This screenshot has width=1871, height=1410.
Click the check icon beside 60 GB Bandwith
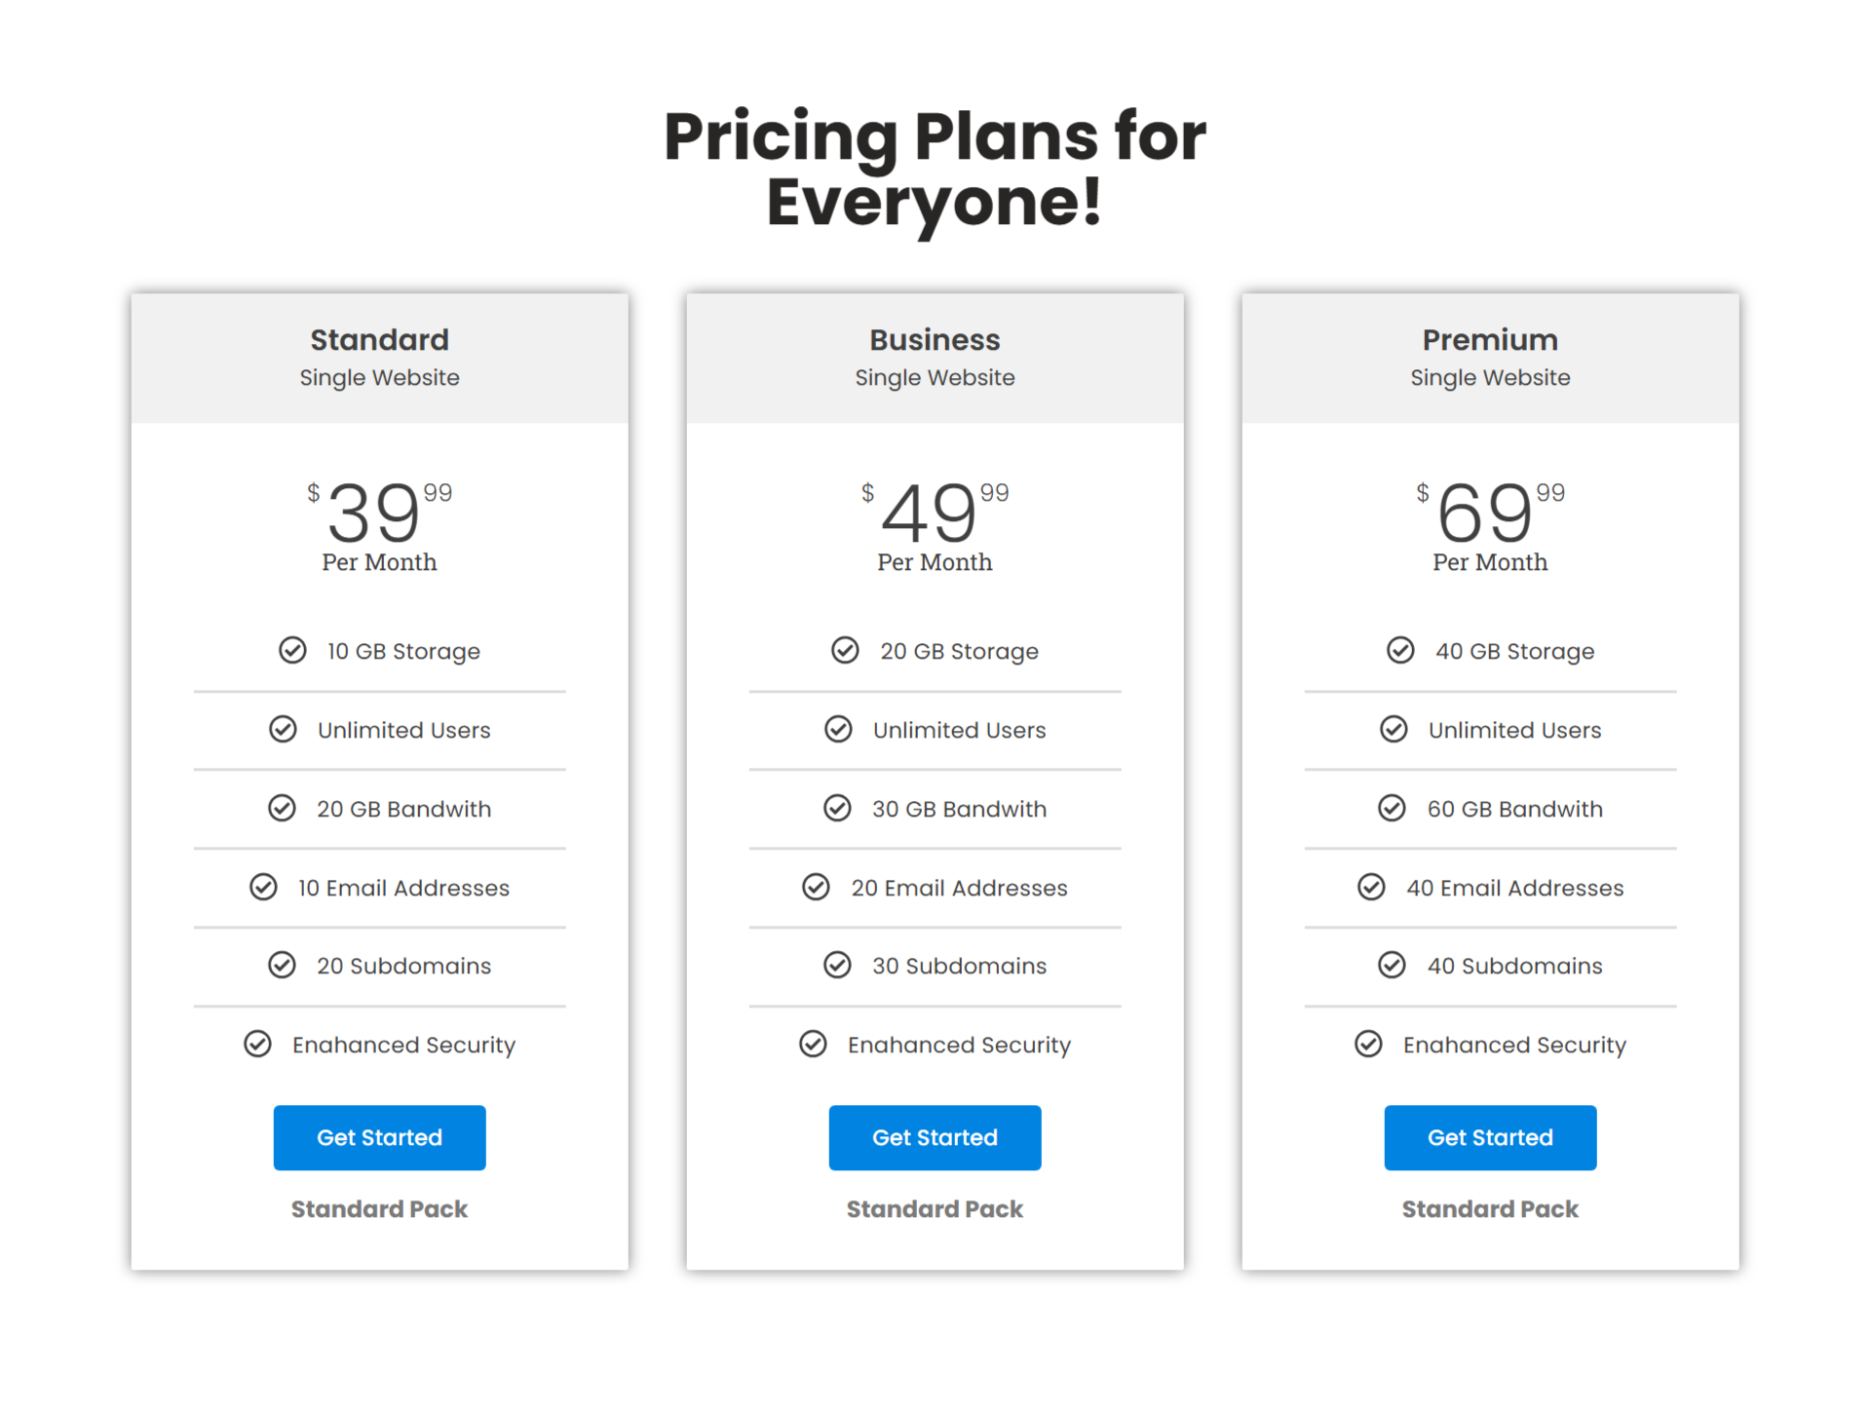click(x=1392, y=808)
